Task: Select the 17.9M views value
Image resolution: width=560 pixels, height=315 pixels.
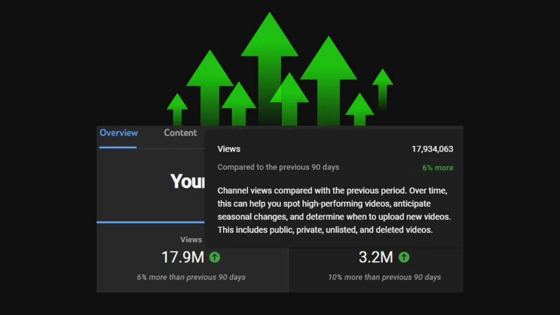Action: click(183, 257)
